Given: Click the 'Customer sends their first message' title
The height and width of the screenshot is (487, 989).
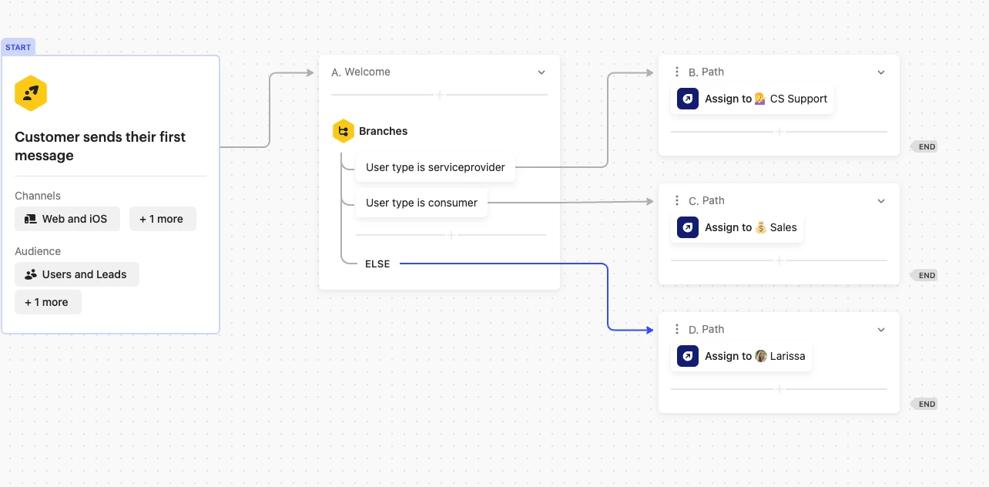Looking at the screenshot, I should [100, 146].
